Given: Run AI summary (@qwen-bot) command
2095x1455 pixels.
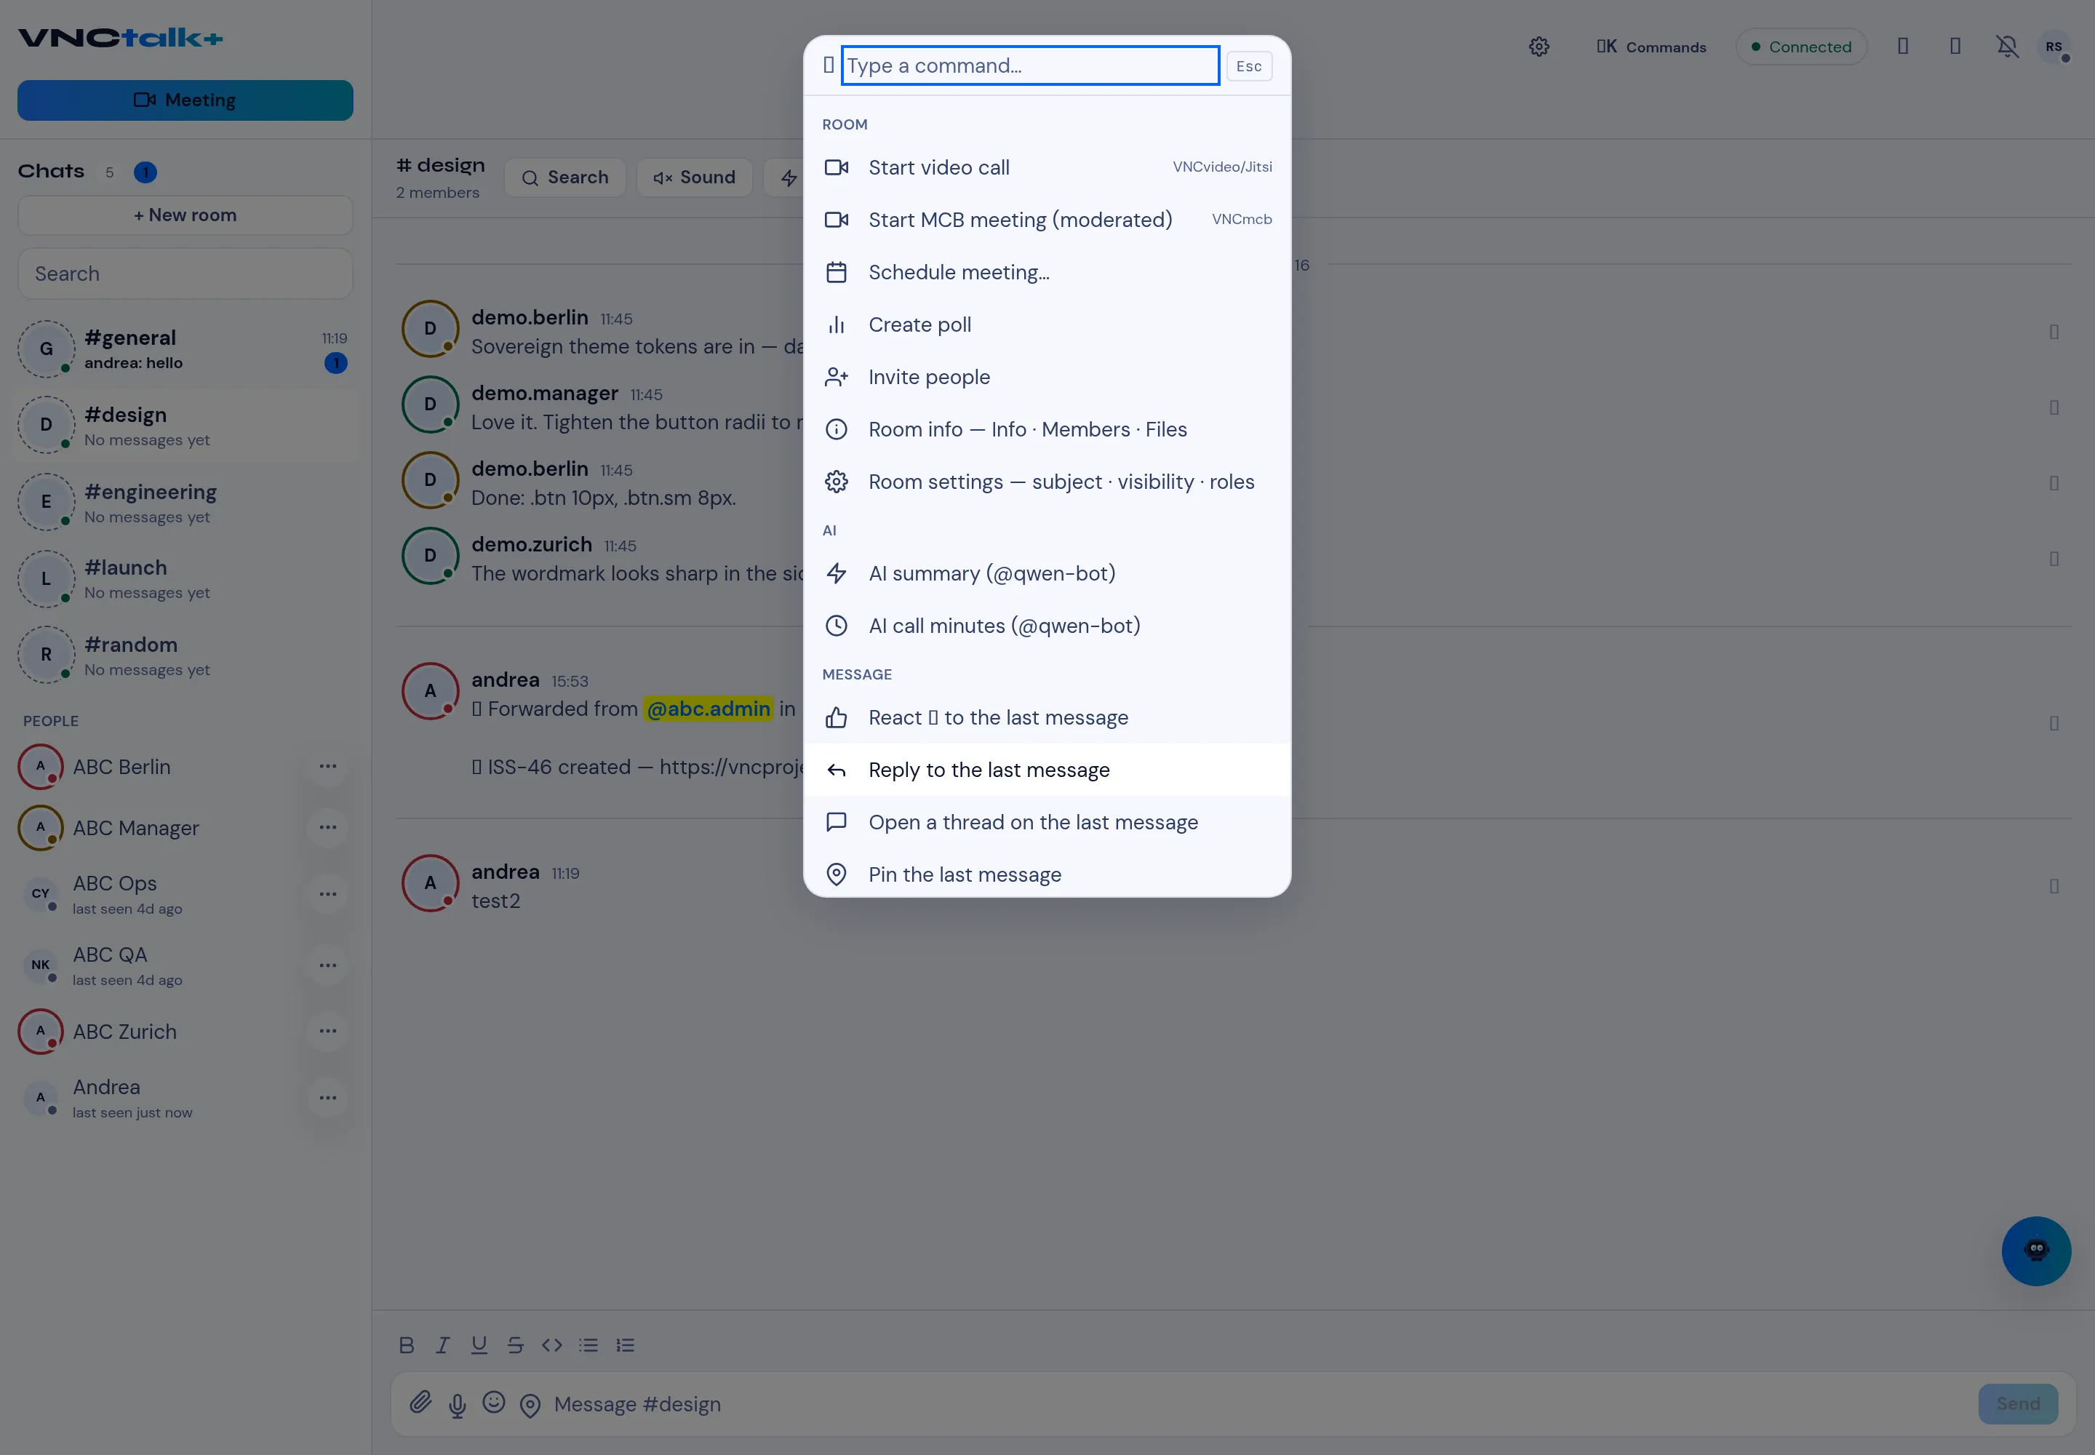Looking at the screenshot, I should click(x=1047, y=573).
